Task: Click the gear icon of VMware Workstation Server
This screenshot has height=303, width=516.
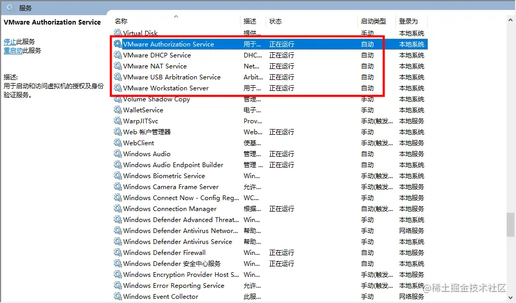Action: pos(118,88)
